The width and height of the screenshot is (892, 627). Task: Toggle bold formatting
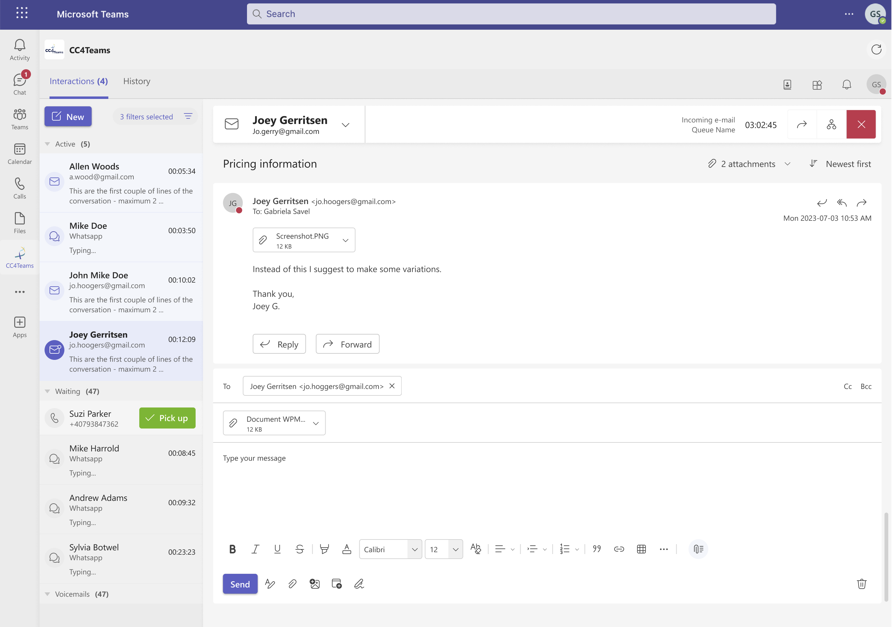(232, 548)
